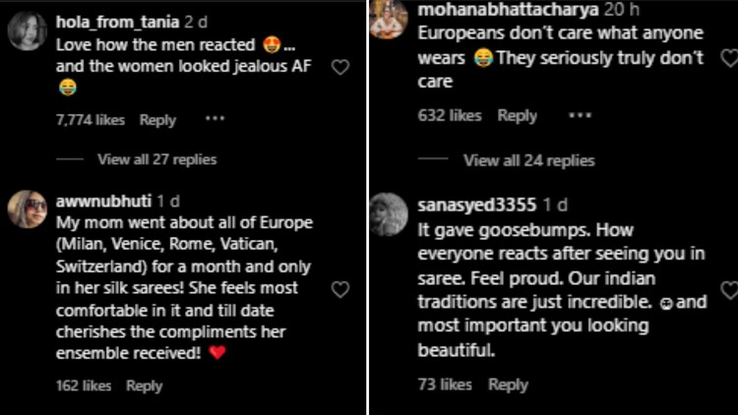The height and width of the screenshot is (415, 738).
Task: Open more options on hola_from_tania's comment
Action: [x=215, y=119]
